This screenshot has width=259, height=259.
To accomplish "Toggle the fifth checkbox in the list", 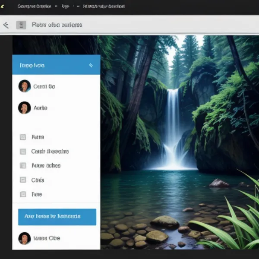I will pyautogui.click(x=23, y=194).
